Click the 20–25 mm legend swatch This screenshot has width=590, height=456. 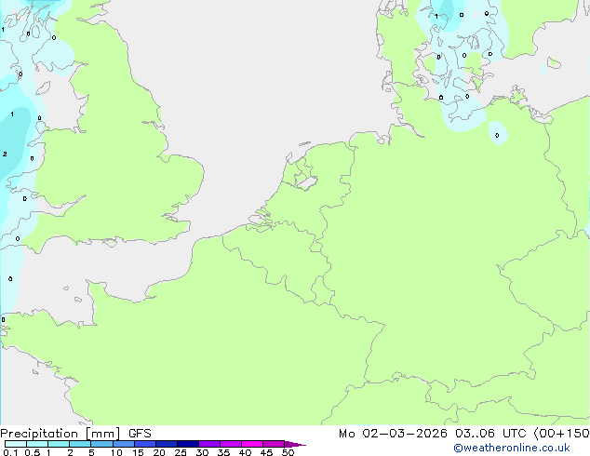[166, 444]
